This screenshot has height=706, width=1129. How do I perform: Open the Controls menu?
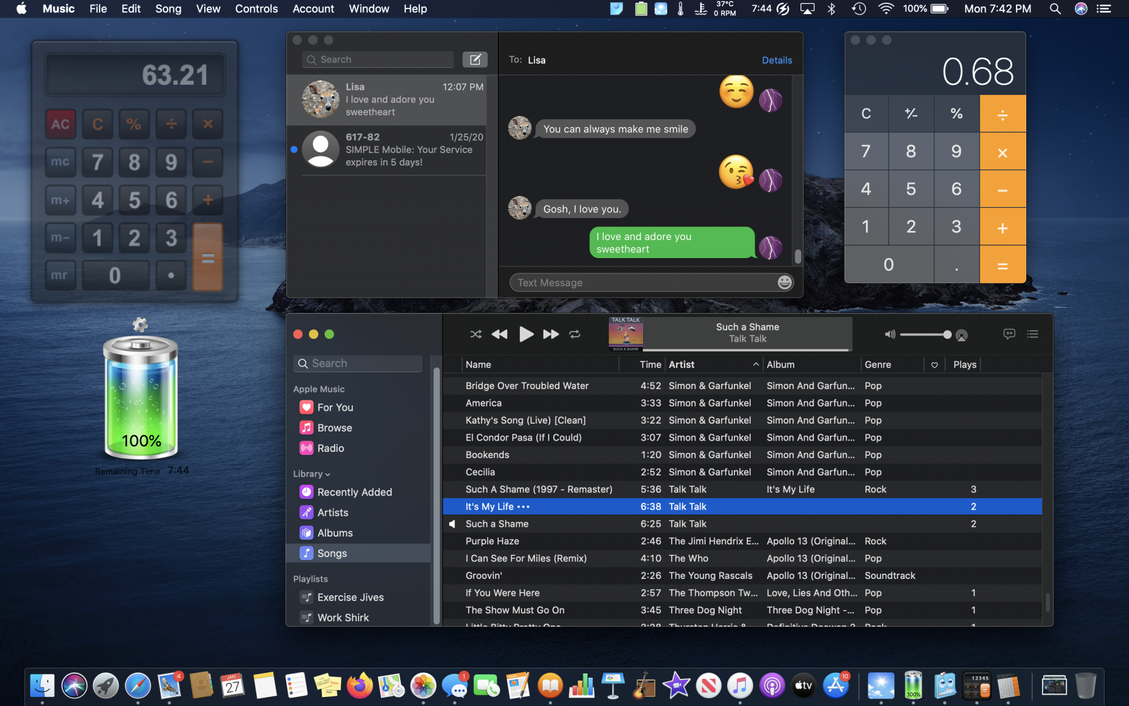256,8
